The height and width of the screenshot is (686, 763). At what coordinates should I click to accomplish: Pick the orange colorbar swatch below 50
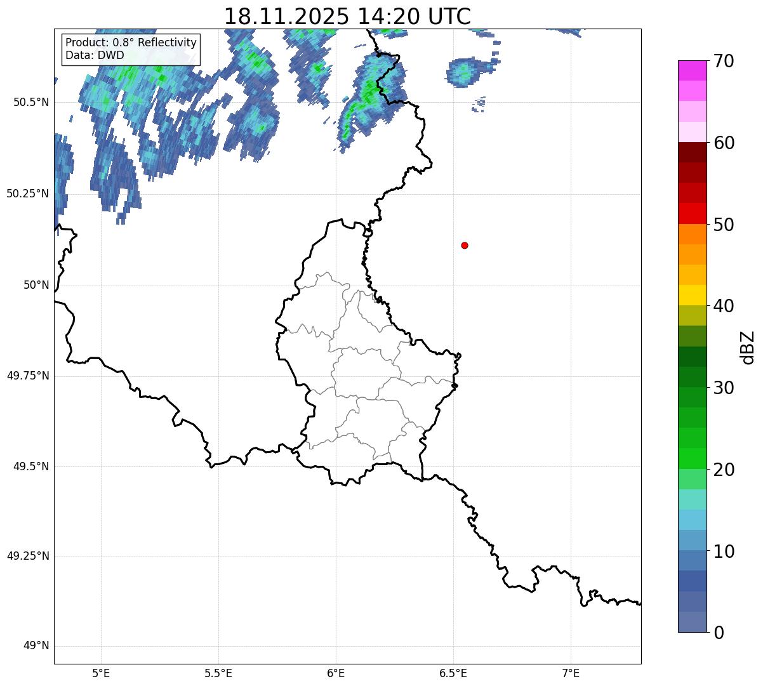tap(692, 234)
